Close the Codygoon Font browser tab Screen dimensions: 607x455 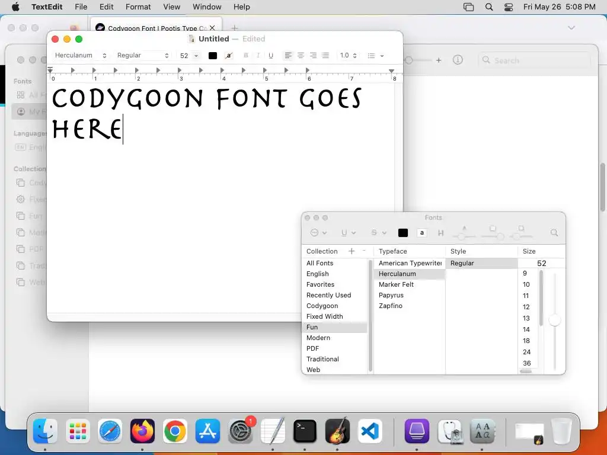coord(212,28)
